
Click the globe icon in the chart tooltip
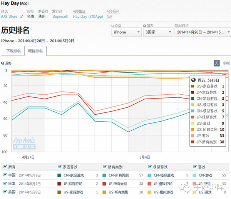point(193,80)
